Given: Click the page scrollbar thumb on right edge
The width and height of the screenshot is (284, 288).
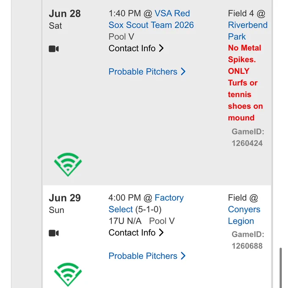Looking at the screenshot, I should [x=281, y=268].
